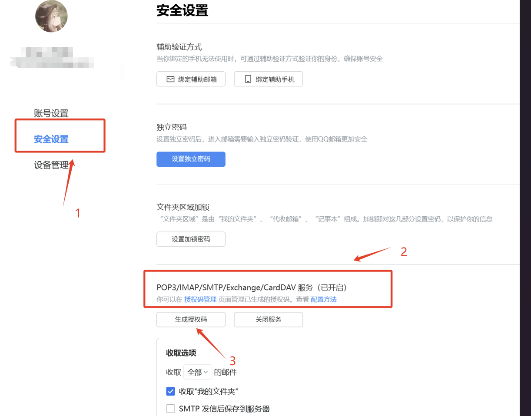Select 安全设置 in the sidebar

click(51, 139)
